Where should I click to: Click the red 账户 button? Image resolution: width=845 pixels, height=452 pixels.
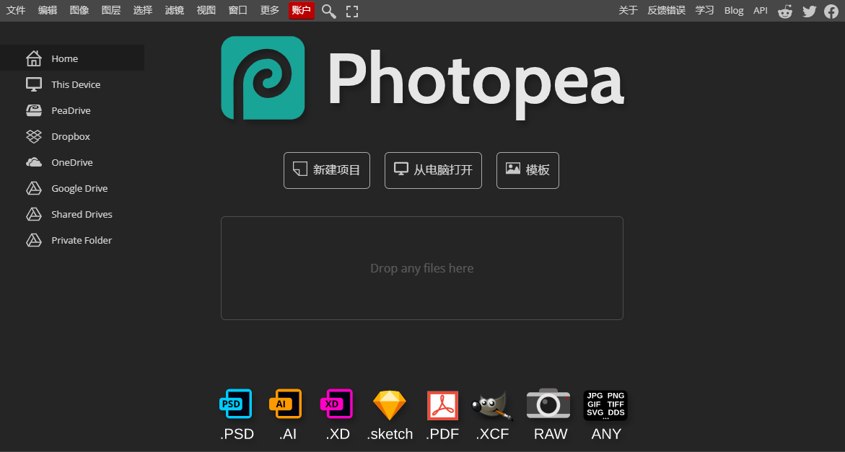[x=301, y=10]
